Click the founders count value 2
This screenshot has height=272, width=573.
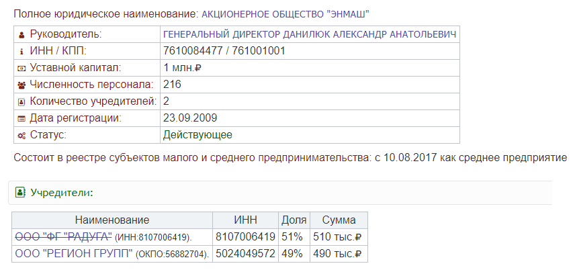[167, 101]
